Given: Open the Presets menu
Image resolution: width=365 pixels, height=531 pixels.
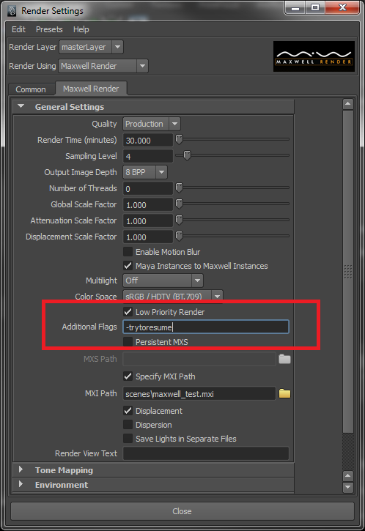Looking at the screenshot, I should [49, 29].
